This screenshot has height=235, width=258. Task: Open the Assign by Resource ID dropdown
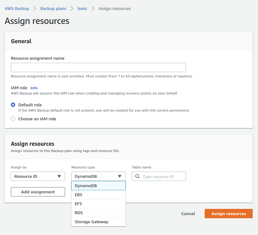38,176
